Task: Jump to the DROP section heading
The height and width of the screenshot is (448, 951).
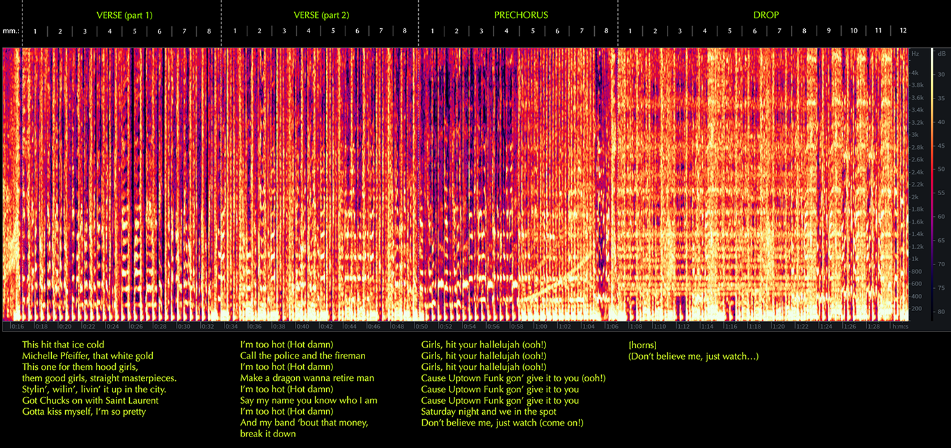Action: [x=766, y=15]
